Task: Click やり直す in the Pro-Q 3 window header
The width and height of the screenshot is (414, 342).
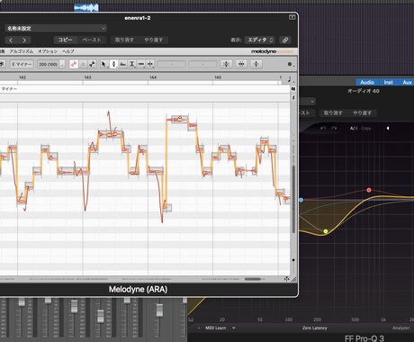Action: tap(362, 112)
